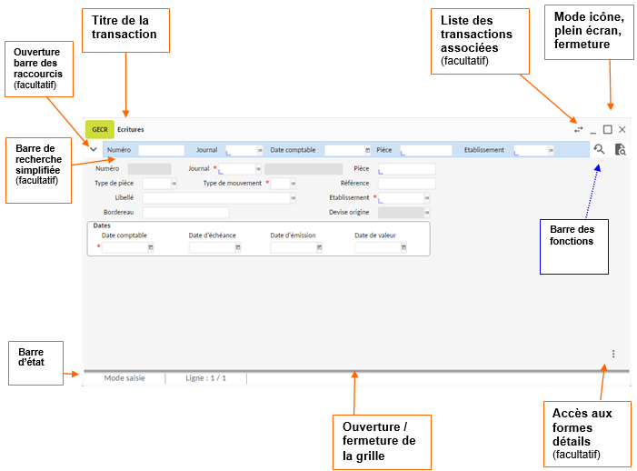Click the document search icon

621,150
